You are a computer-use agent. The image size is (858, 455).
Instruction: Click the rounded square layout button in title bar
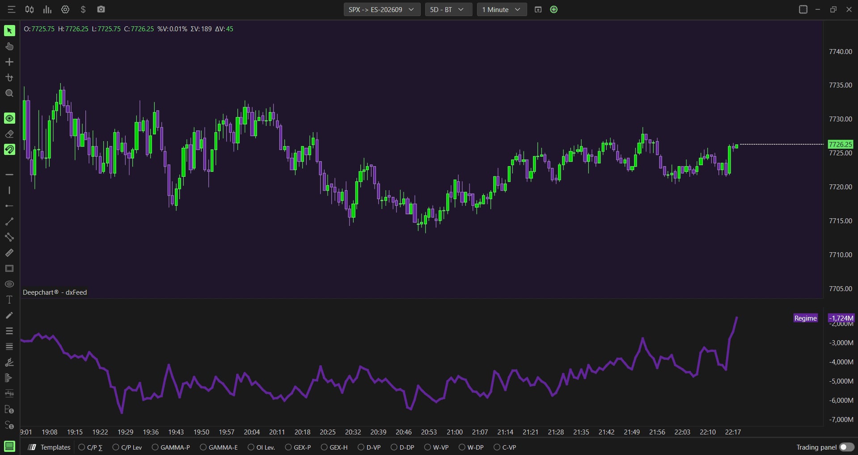click(x=803, y=9)
